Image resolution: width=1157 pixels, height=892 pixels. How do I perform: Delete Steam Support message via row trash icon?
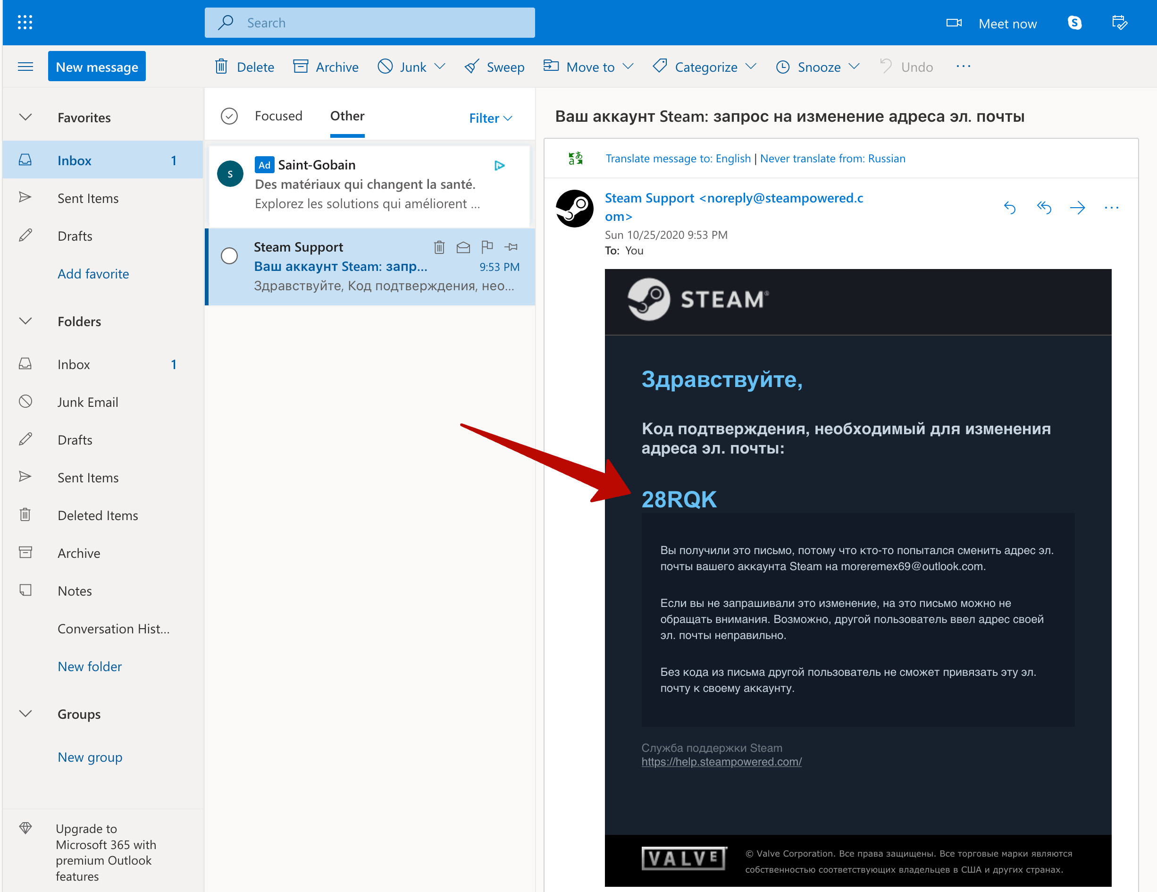tap(439, 247)
